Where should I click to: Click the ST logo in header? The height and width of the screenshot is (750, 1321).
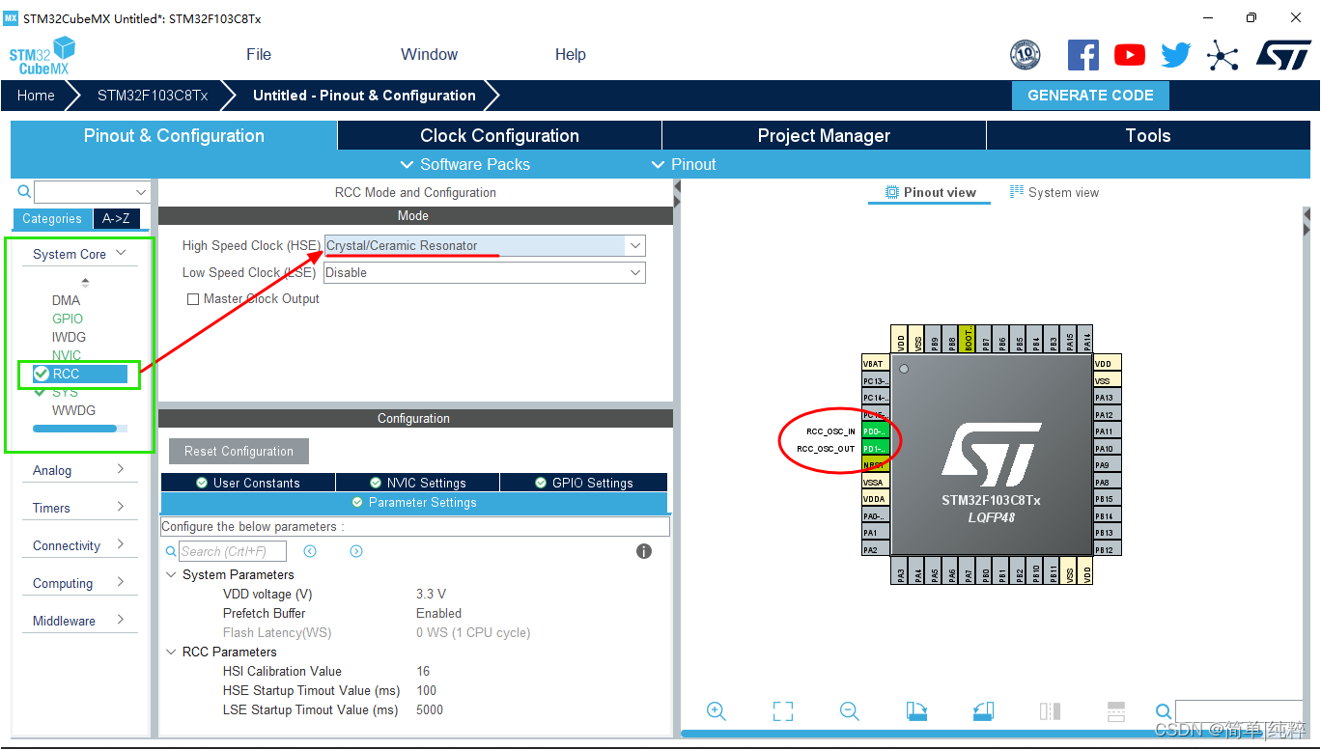1283,54
